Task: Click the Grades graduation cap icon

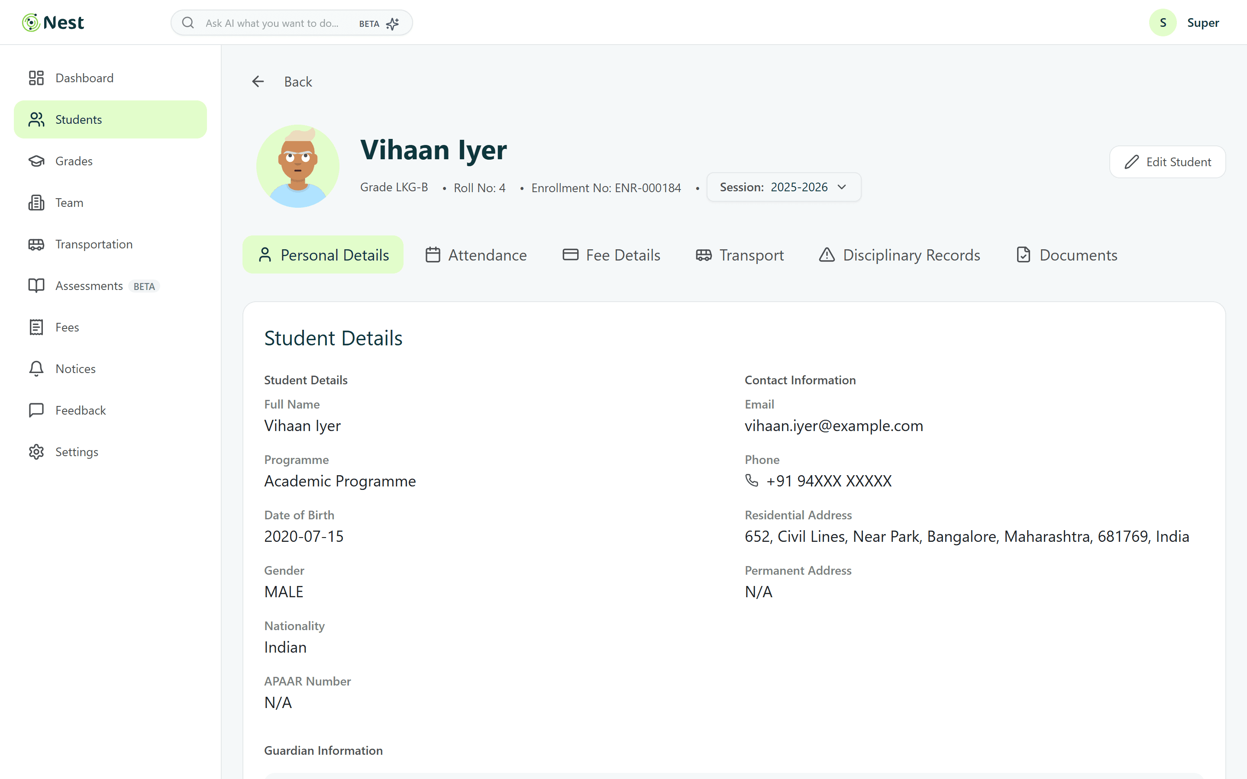Action: [x=36, y=161]
